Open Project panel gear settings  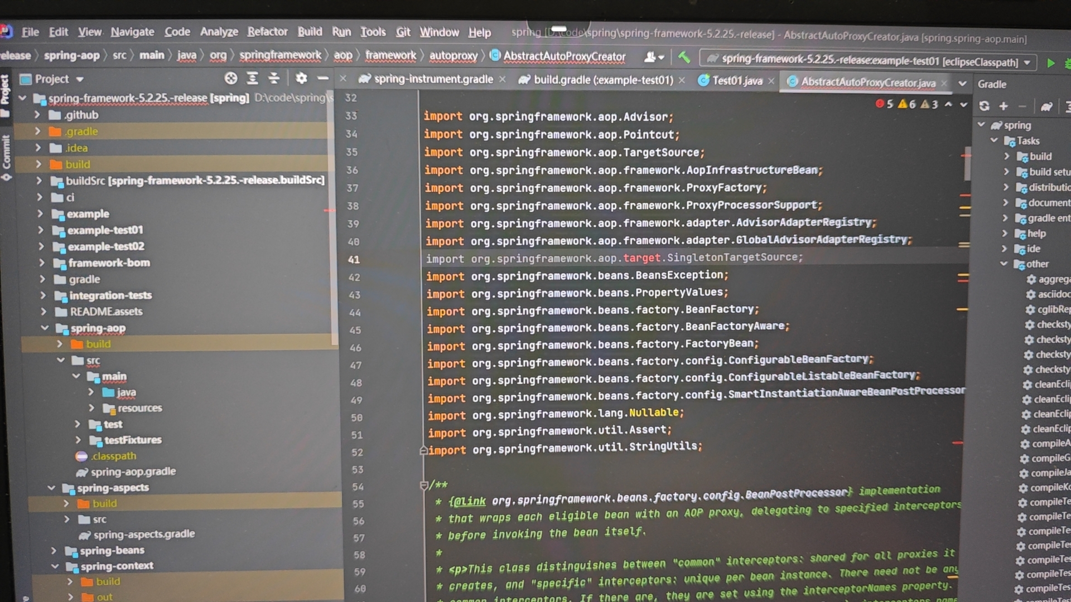[x=301, y=79]
